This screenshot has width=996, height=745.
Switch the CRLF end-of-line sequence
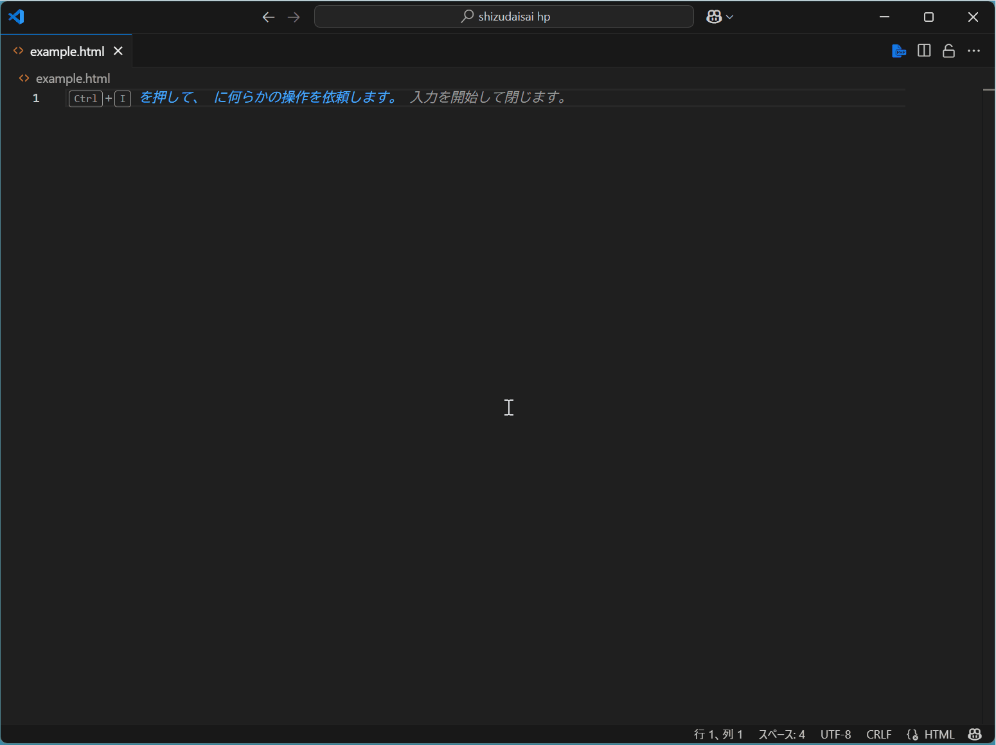[878, 734]
